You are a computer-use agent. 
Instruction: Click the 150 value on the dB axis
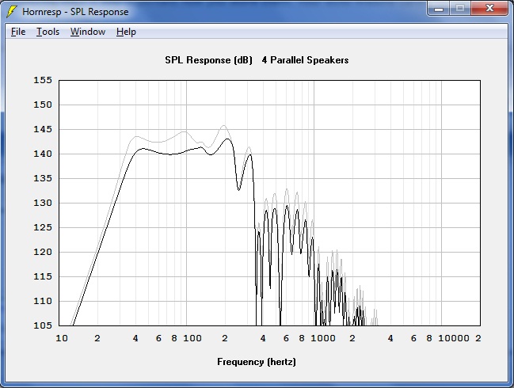pos(43,105)
